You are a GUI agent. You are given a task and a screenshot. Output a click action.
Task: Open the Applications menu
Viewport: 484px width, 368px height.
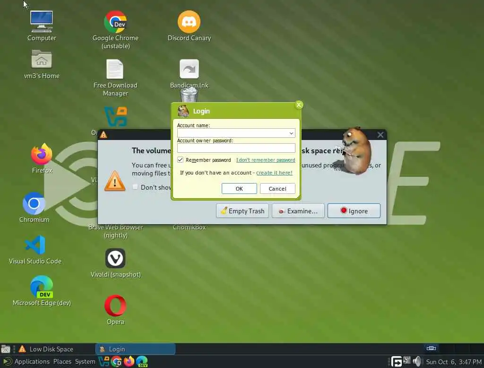click(x=32, y=361)
